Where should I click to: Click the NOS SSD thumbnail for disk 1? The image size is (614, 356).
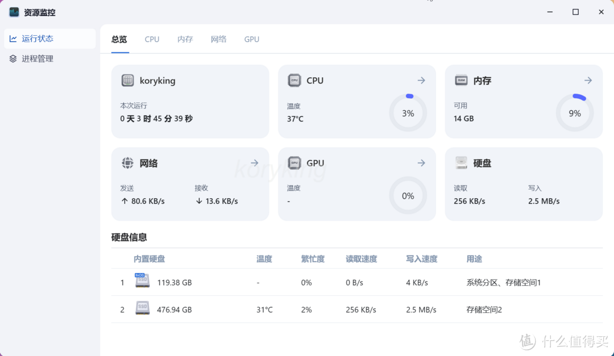coord(142,280)
